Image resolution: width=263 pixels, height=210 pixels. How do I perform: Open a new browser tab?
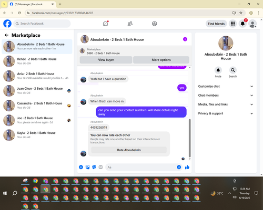click(x=60, y=4)
